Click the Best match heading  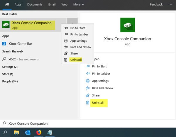[10, 14]
